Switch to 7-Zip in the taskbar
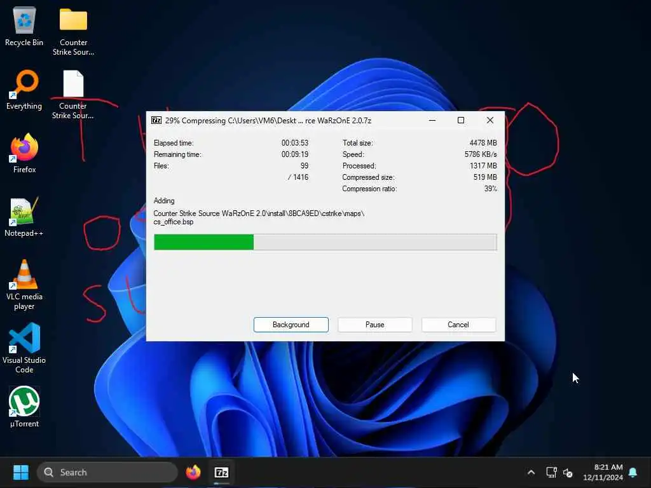Screen dimensions: 651x488 click(222, 472)
